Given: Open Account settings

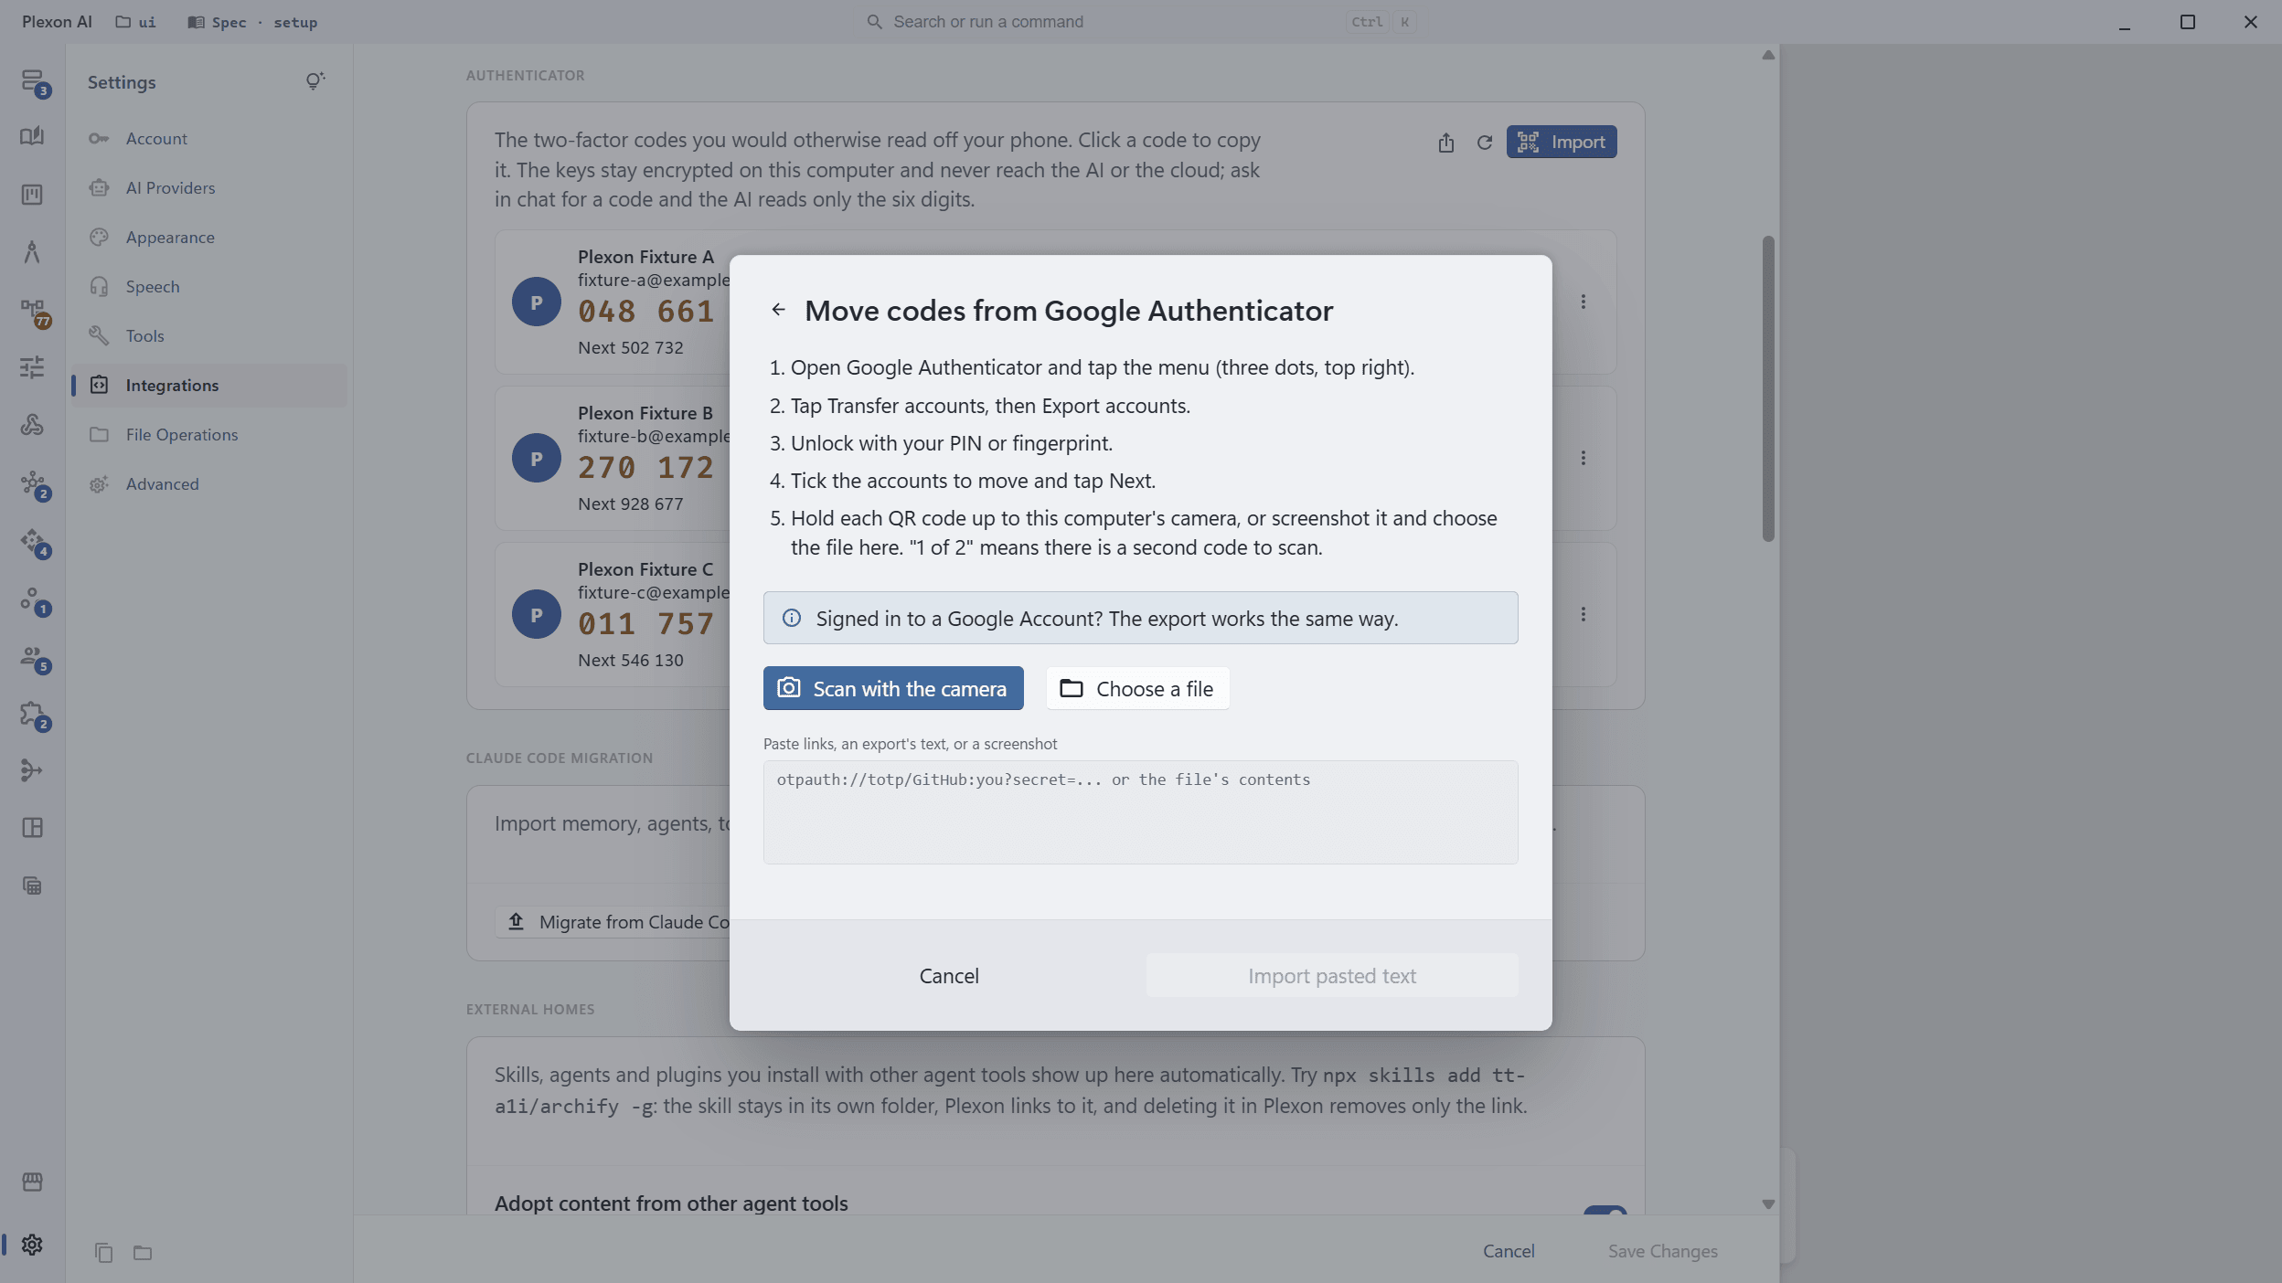Looking at the screenshot, I should [x=210, y=139].
